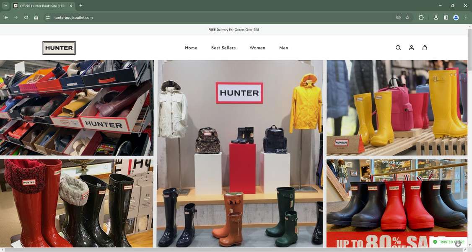Open Chrome three-dot menu

(466, 18)
